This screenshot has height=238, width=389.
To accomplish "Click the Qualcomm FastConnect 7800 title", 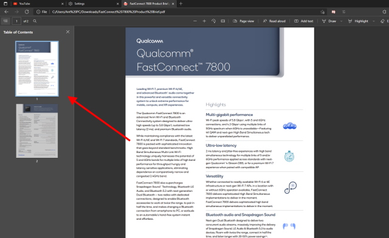I will (184, 60).
